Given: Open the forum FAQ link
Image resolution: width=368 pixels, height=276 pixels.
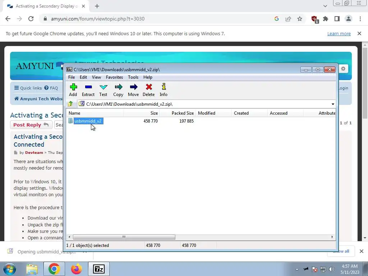Looking at the screenshot, I should click(51, 88).
